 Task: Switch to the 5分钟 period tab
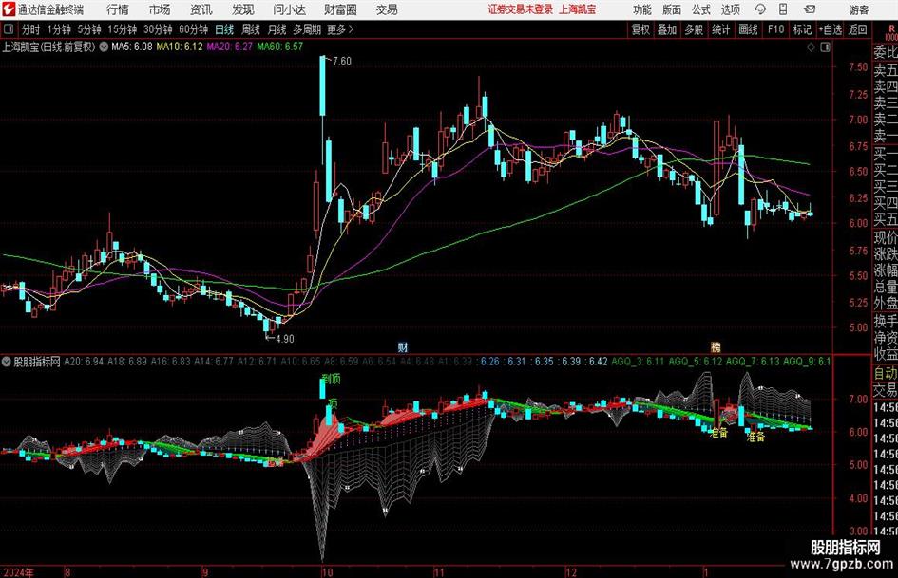88,29
